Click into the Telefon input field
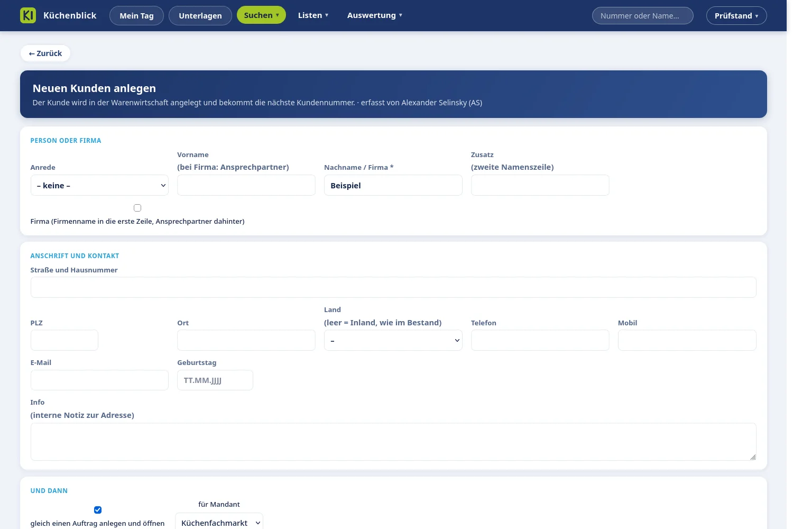This screenshot has width=793, height=529. [540, 340]
